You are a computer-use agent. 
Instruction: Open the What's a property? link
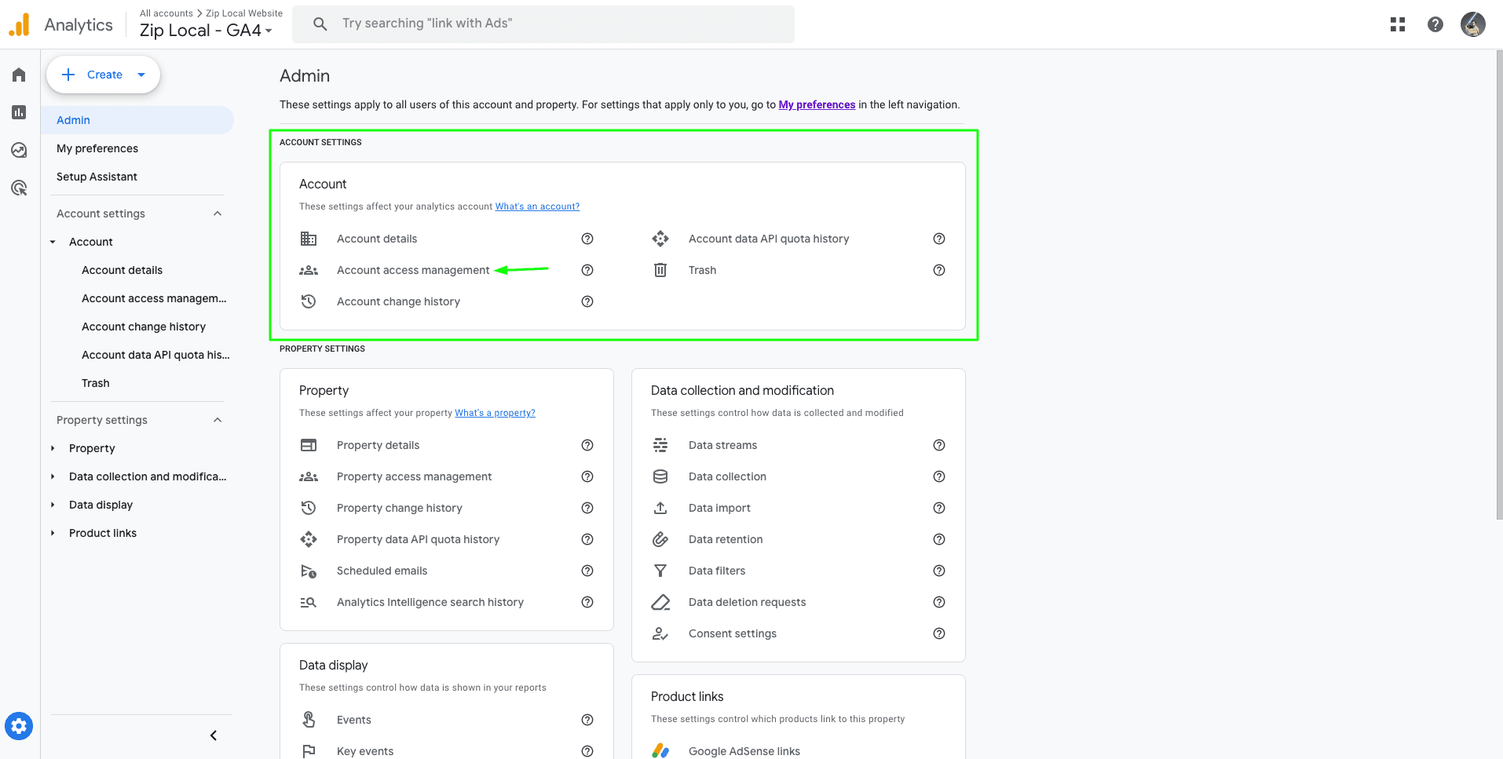[x=495, y=413]
